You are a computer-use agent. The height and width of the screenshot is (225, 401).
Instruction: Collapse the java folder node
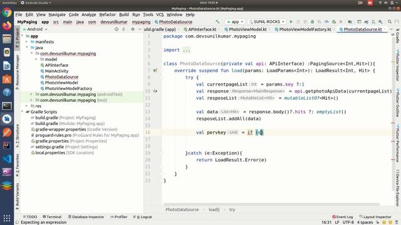tap(27, 47)
